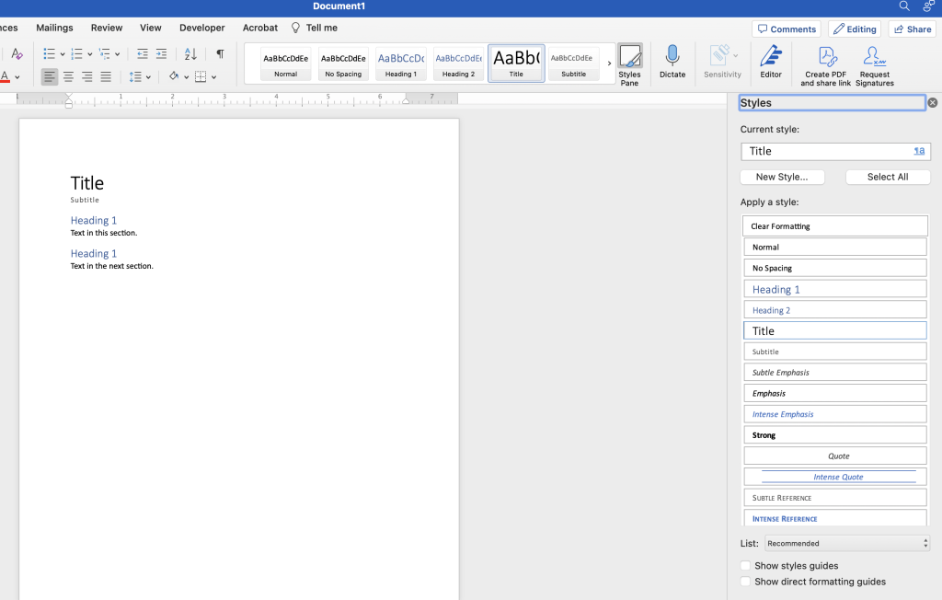The image size is (942, 600).
Task: Click the Borders icon
Action: tap(201, 76)
